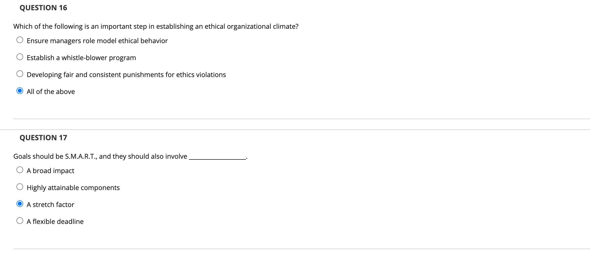Select the "A stretch factor" radio button
590x255 pixels.
coord(20,204)
